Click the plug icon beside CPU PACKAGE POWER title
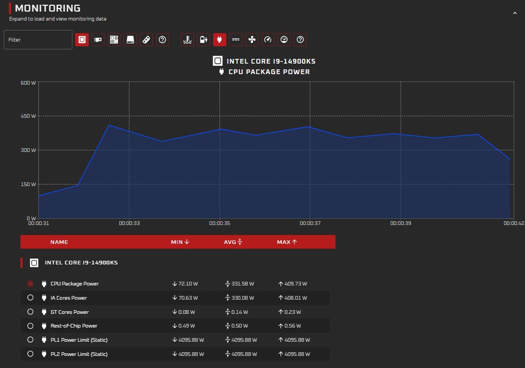This screenshot has height=368, width=525. point(222,71)
